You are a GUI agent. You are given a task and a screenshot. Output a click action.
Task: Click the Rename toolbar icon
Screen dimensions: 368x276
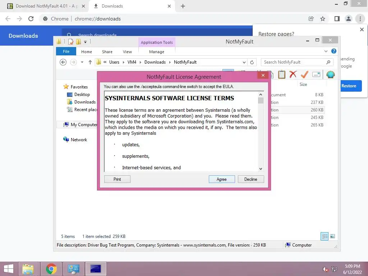pos(316,75)
